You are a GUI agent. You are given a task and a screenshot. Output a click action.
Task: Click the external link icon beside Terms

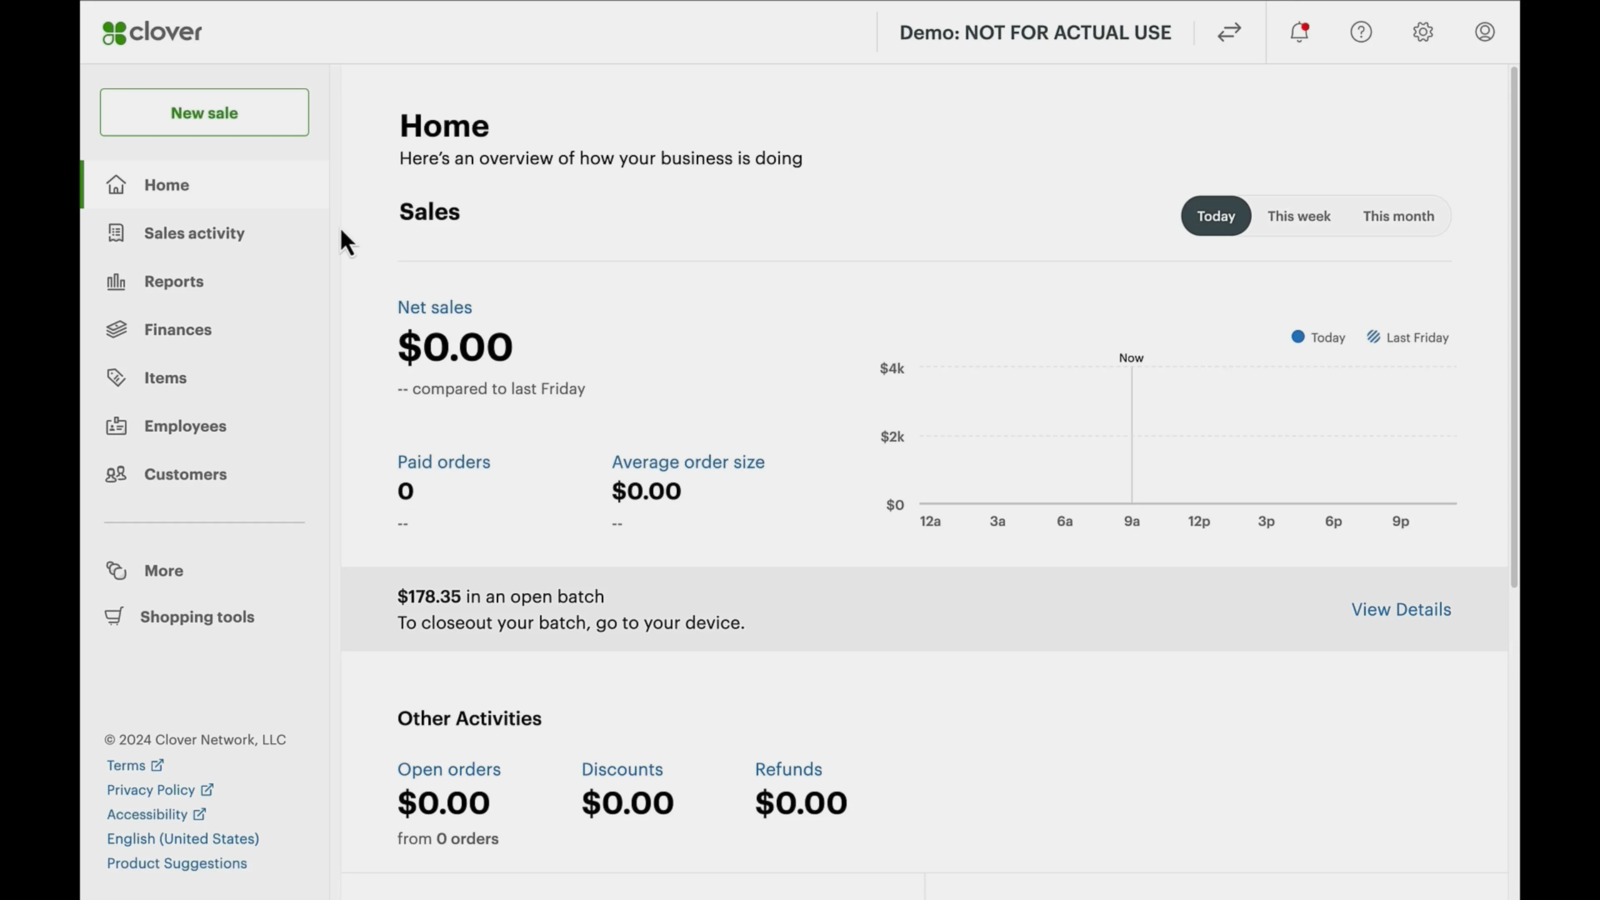tap(157, 765)
